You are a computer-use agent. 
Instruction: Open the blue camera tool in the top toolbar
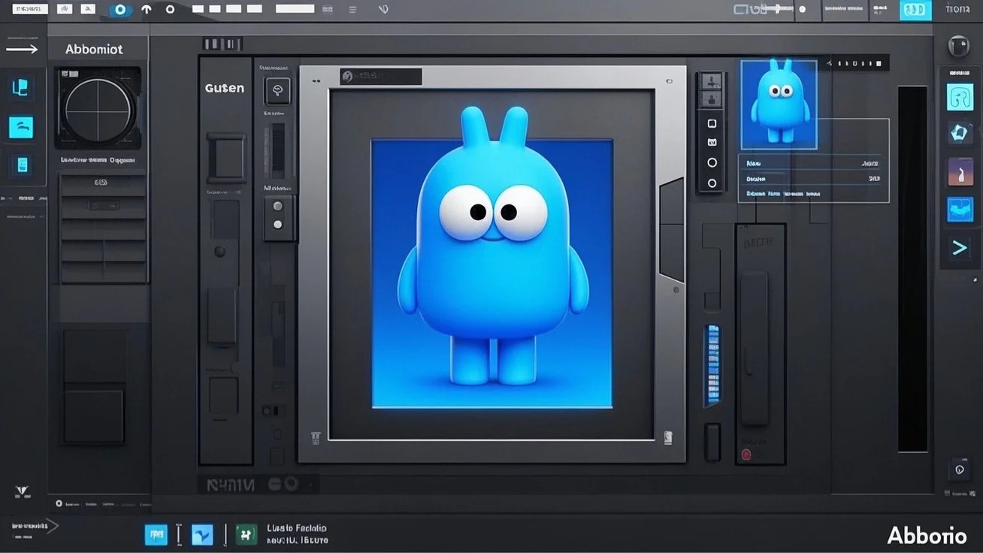pyautogui.click(x=119, y=10)
